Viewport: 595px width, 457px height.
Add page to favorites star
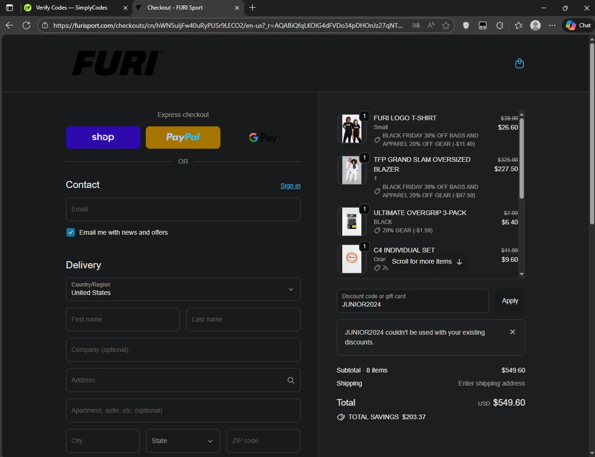coord(446,25)
